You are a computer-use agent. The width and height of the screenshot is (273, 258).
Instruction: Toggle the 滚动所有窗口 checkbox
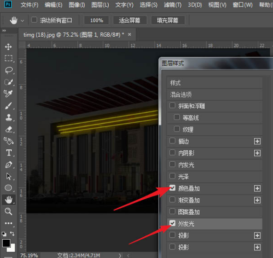34,20
